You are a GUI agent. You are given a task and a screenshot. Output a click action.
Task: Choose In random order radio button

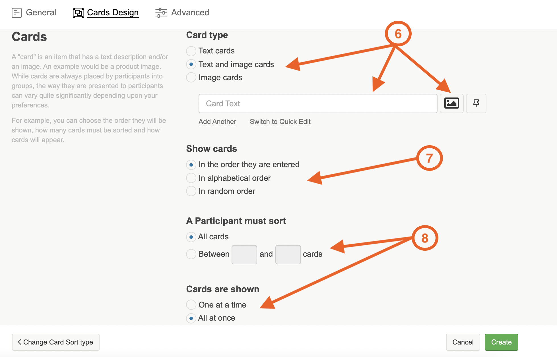point(191,191)
